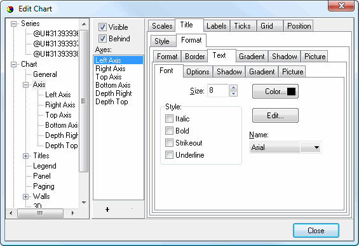Uncheck the Behind checkbox
Viewport: 359px width, 246px height.
pos(102,39)
